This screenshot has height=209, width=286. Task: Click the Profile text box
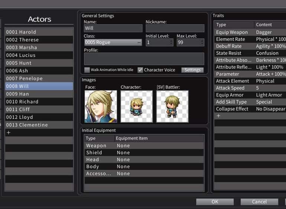click(x=144, y=59)
